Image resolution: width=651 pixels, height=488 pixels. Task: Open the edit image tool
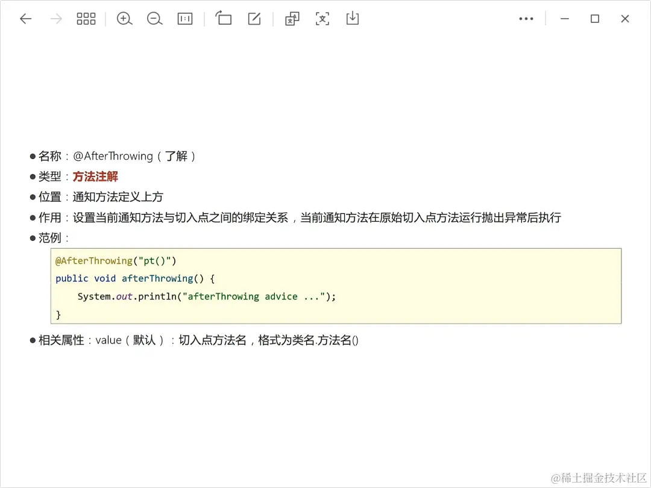click(x=254, y=19)
